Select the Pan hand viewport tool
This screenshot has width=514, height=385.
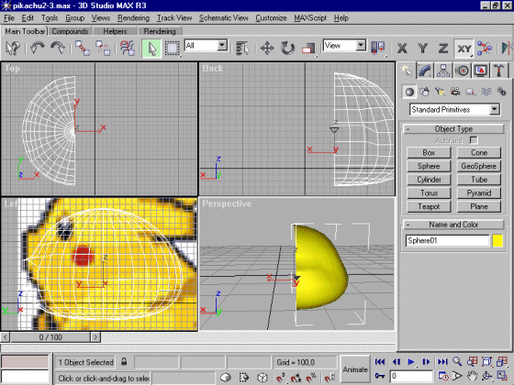[x=472, y=376]
